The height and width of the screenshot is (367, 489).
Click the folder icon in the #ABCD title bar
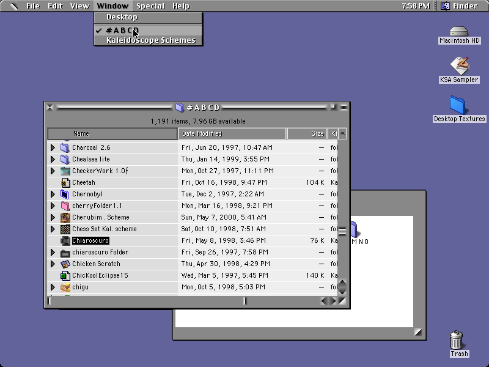pos(179,108)
